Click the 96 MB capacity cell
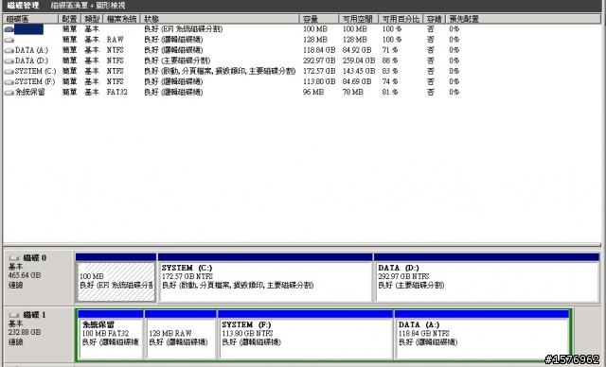Screen dimensions: 606x367 tap(313, 93)
